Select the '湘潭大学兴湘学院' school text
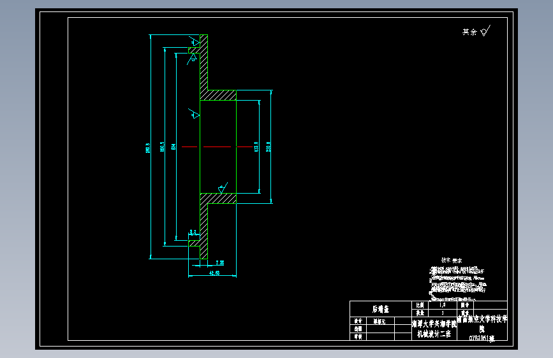 434,324
